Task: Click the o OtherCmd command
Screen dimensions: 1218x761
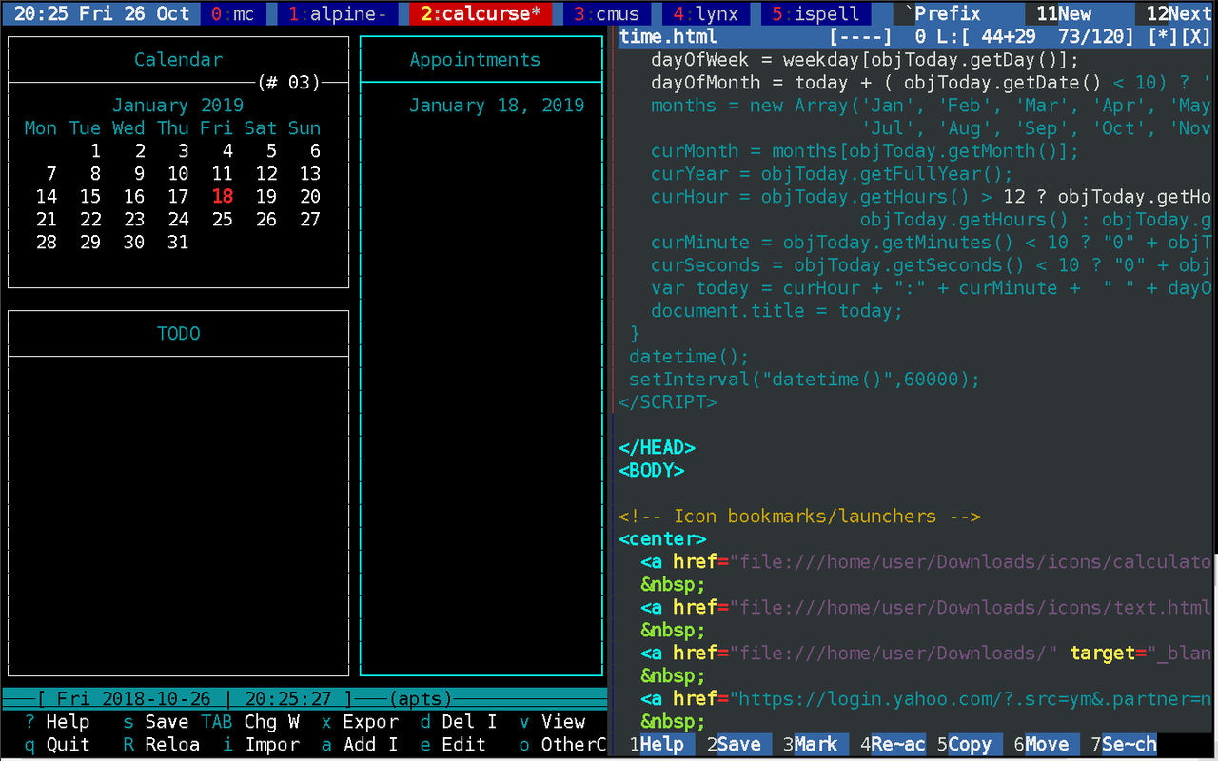Action: (562, 744)
